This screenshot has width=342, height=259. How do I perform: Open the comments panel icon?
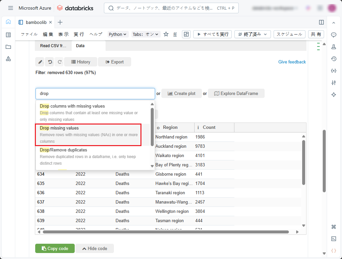[334, 35]
